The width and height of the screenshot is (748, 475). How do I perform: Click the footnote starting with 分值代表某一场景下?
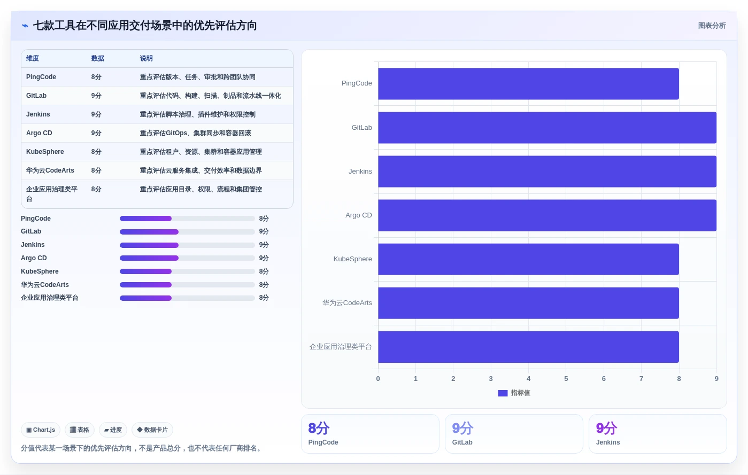pyautogui.click(x=142, y=448)
